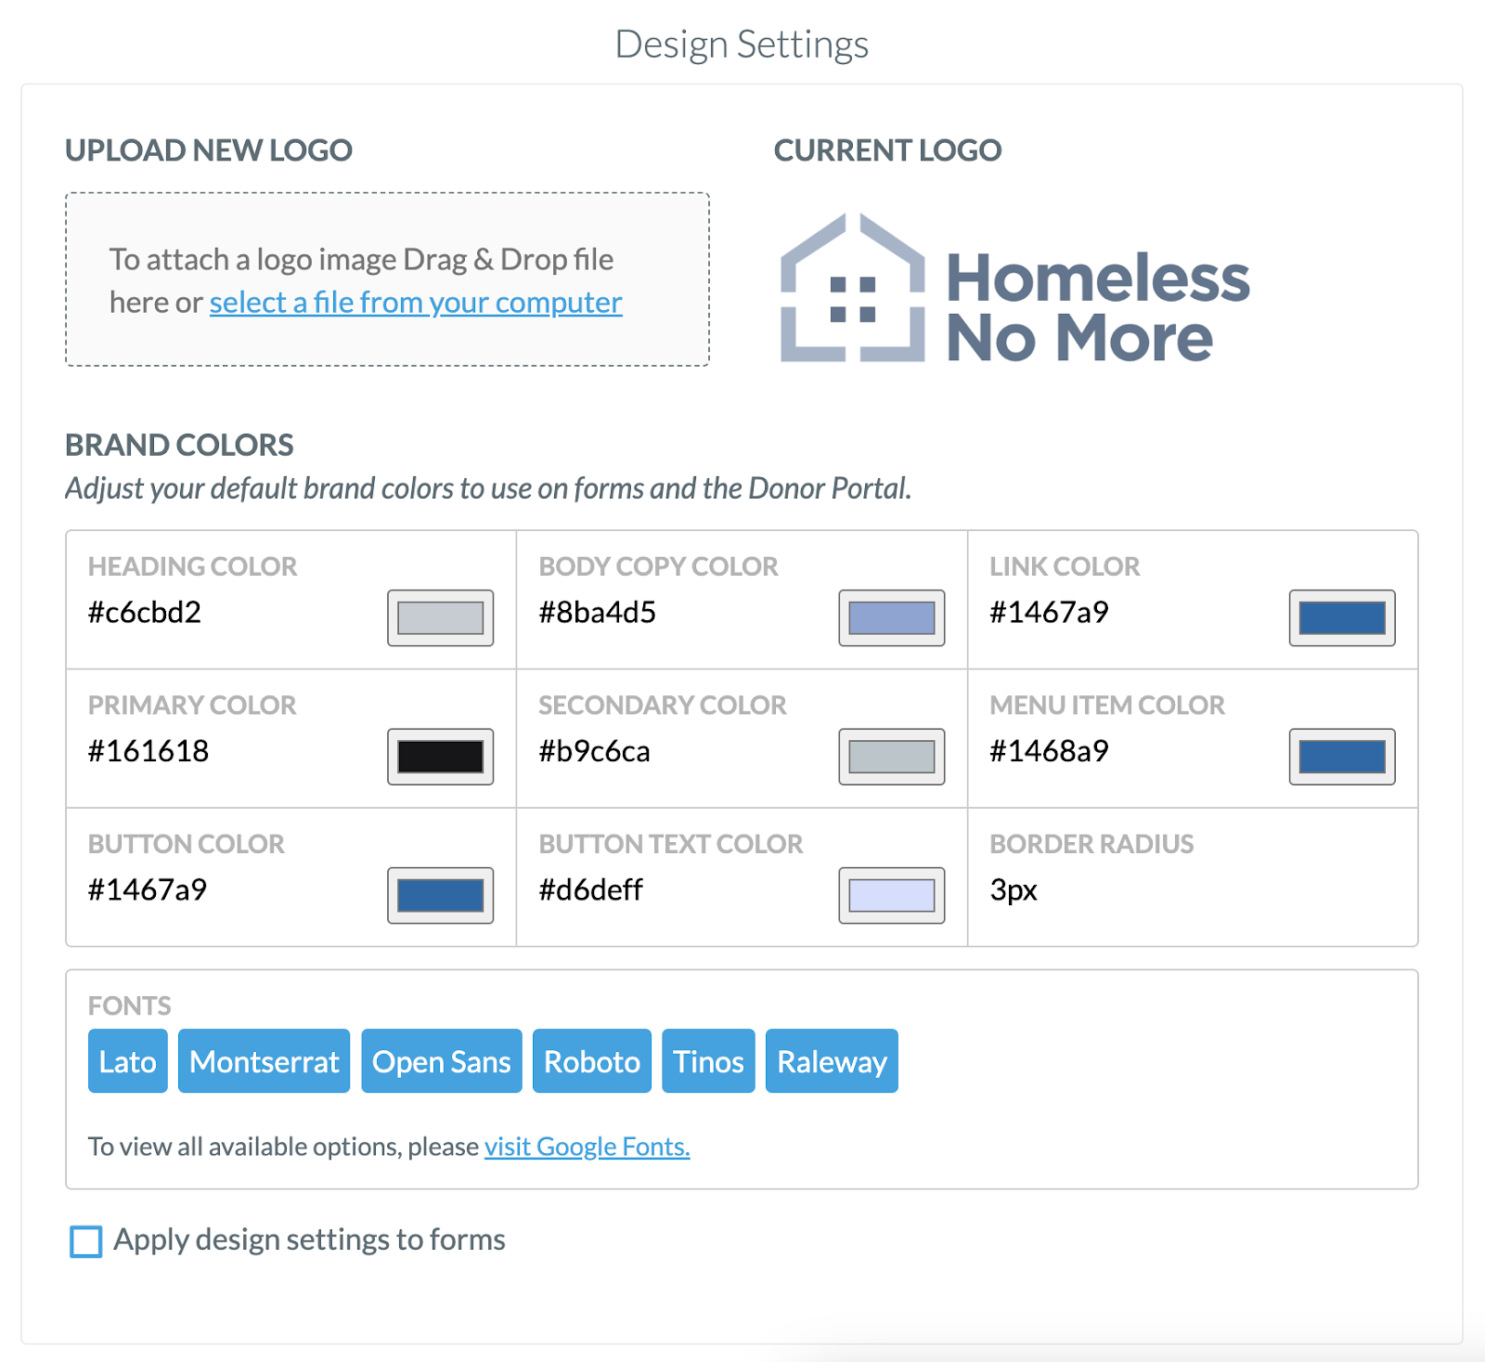Edit the Menu Item Color value #1468a9
Viewport: 1485px width, 1362px height.
[1049, 751]
